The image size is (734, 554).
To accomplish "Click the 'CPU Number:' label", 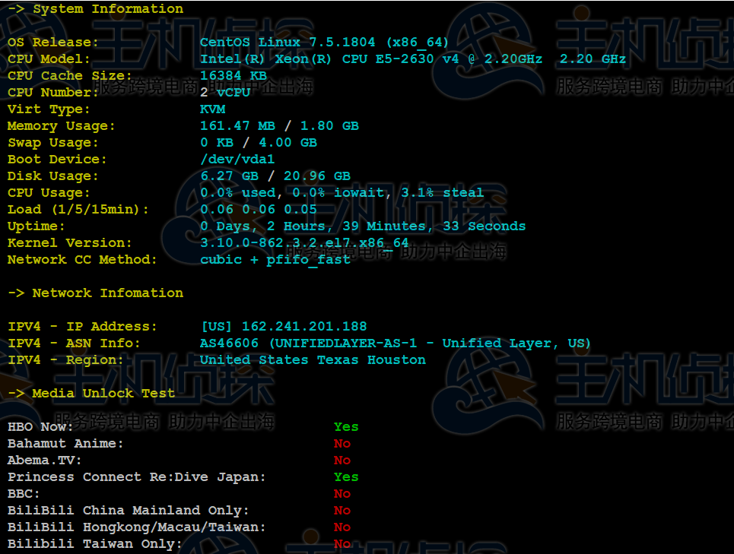I will point(53,93).
